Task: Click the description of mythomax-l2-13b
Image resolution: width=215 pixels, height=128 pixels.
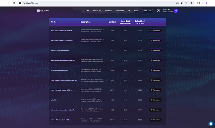Action: (x=92, y=70)
